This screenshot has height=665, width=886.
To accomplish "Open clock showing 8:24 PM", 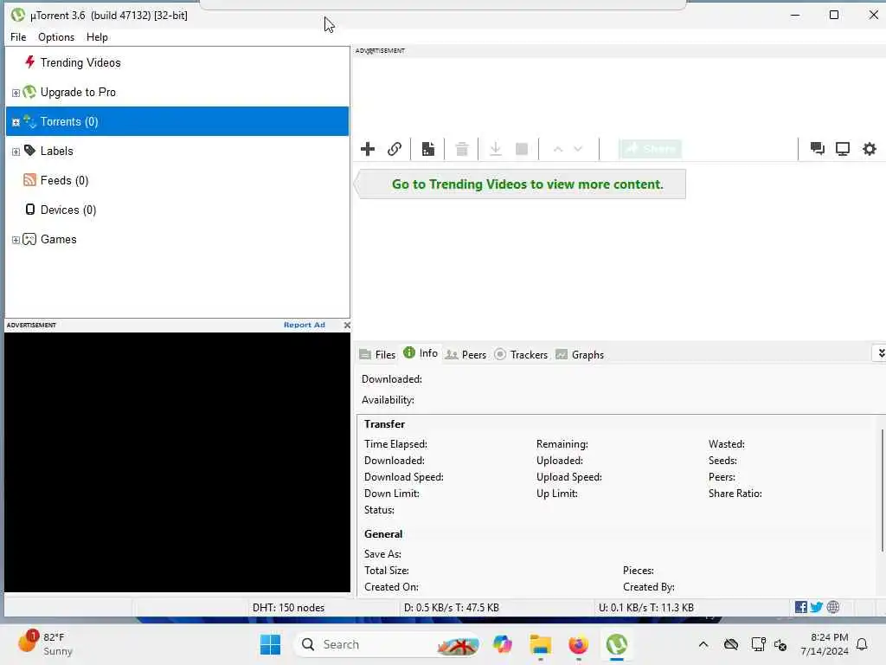I will (x=825, y=644).
